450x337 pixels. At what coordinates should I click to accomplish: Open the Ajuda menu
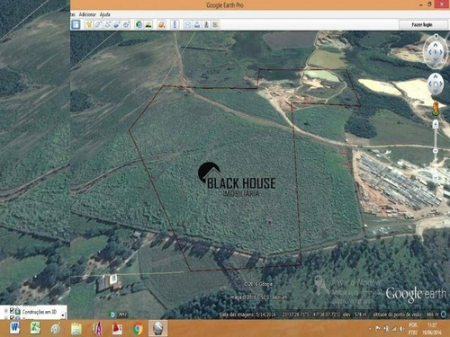coord(104,14)
